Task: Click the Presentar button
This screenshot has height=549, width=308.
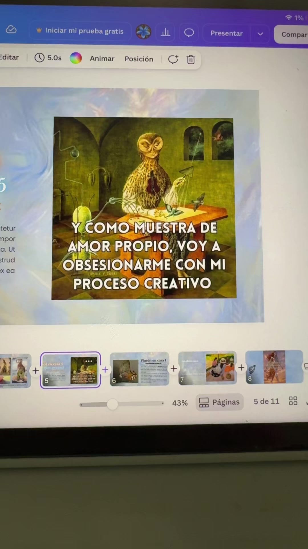Action: click(226, 33)
